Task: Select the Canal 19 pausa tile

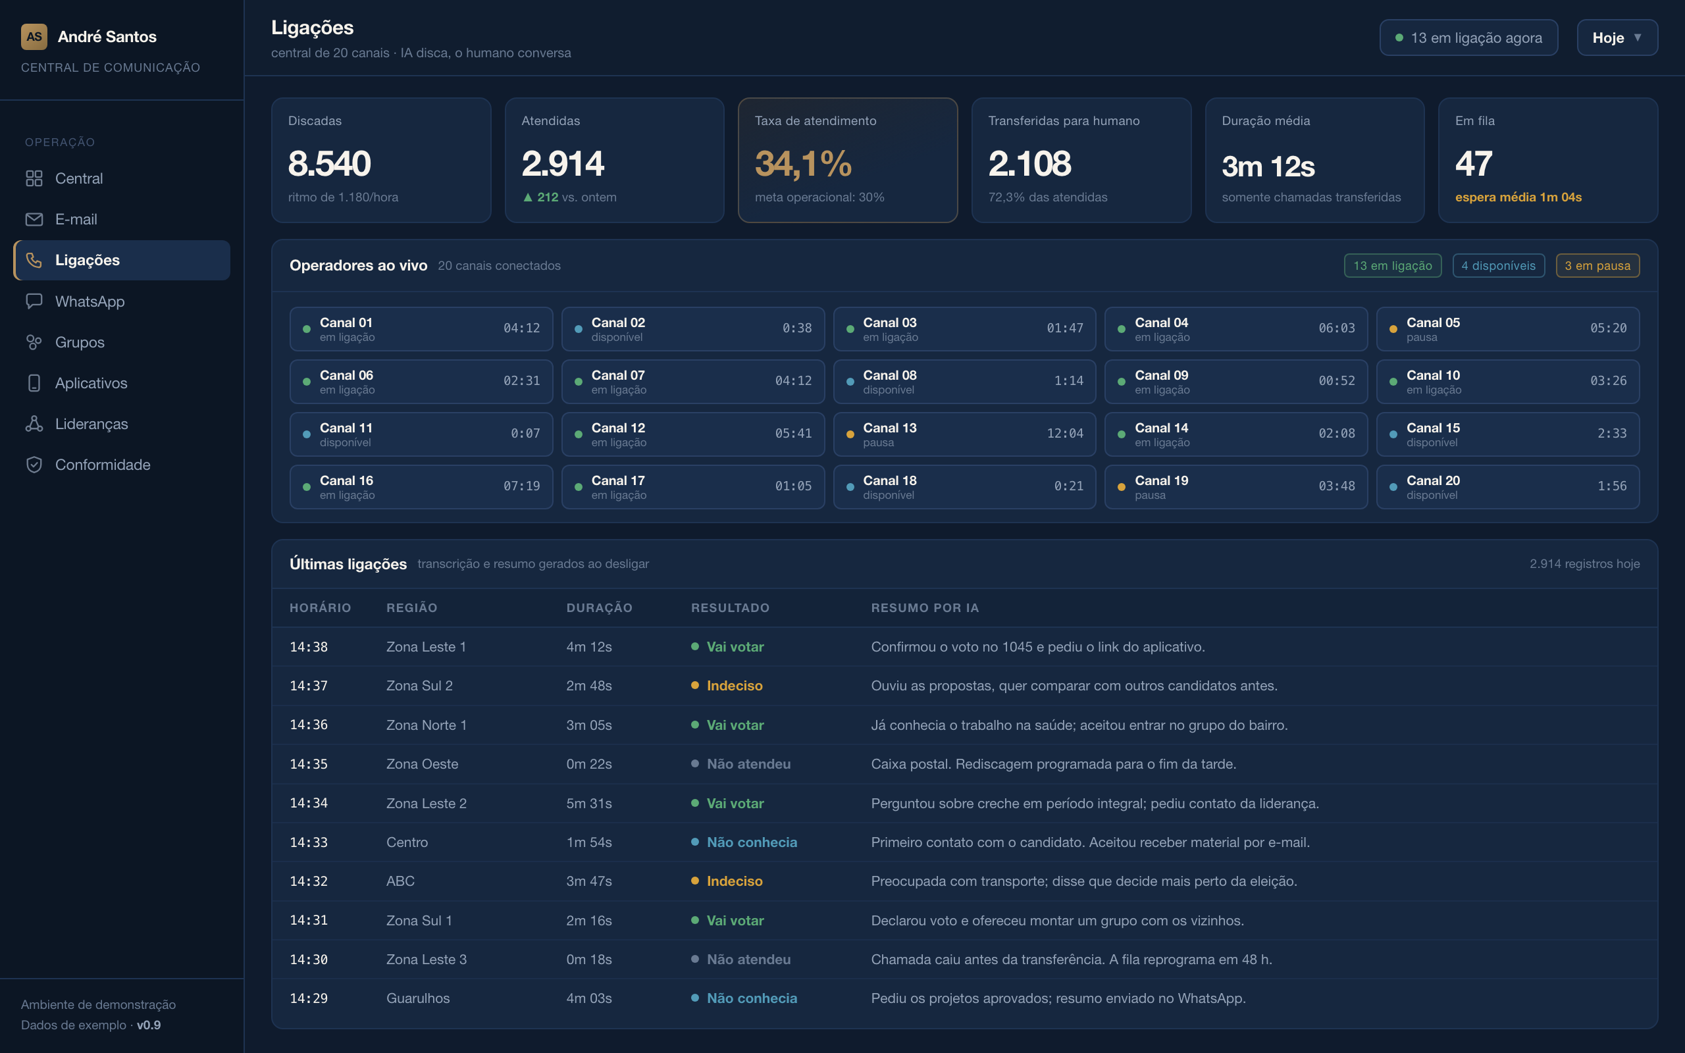Action: [x=1236, y=487]
